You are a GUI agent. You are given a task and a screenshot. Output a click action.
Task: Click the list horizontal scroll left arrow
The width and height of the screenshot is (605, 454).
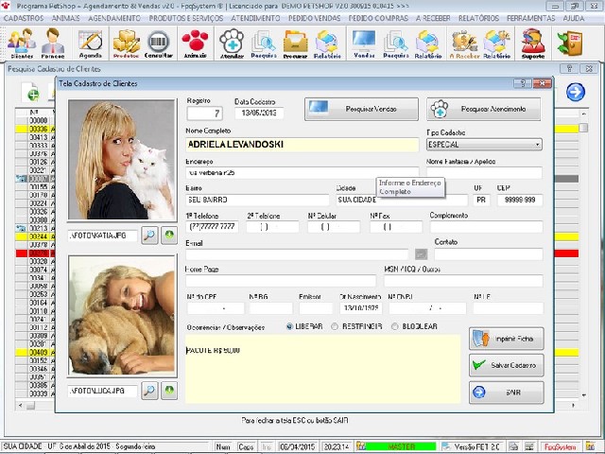(21, 406)
